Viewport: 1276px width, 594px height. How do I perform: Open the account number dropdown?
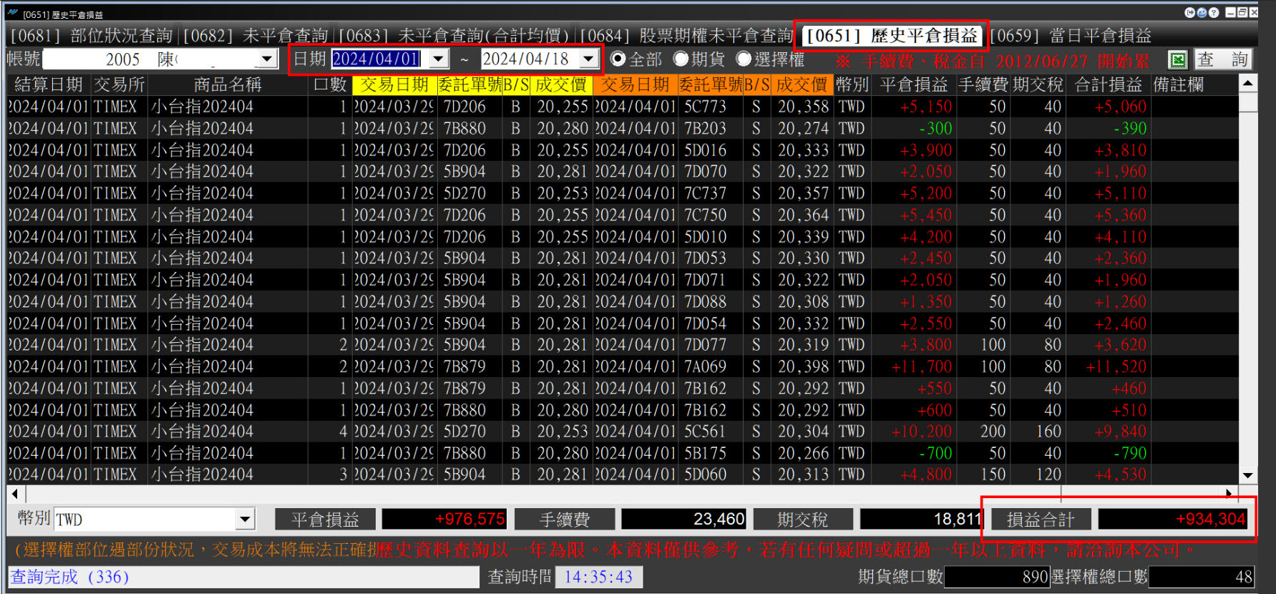point(267,59)
